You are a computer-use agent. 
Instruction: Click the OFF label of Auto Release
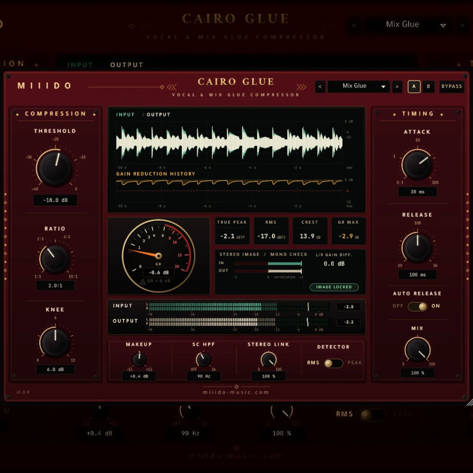point(398,306)
